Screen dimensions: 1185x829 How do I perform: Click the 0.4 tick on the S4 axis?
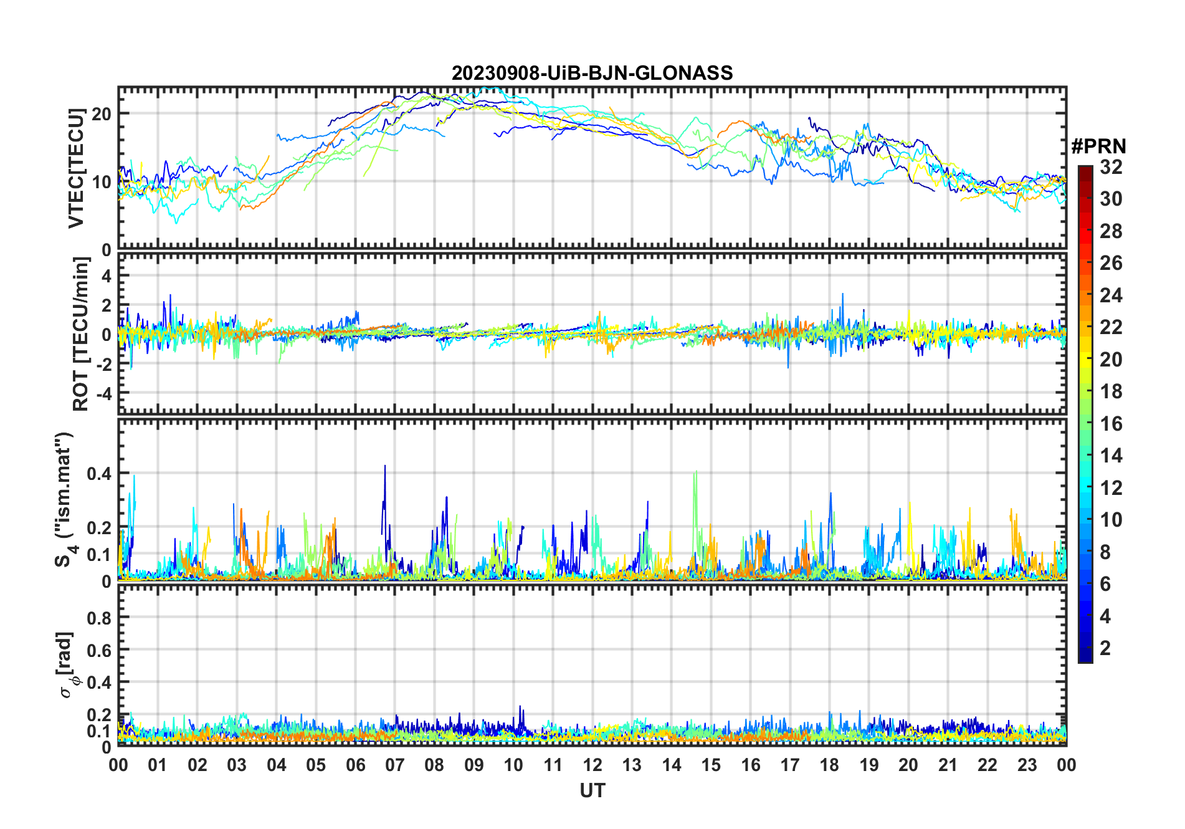point(99,474)
